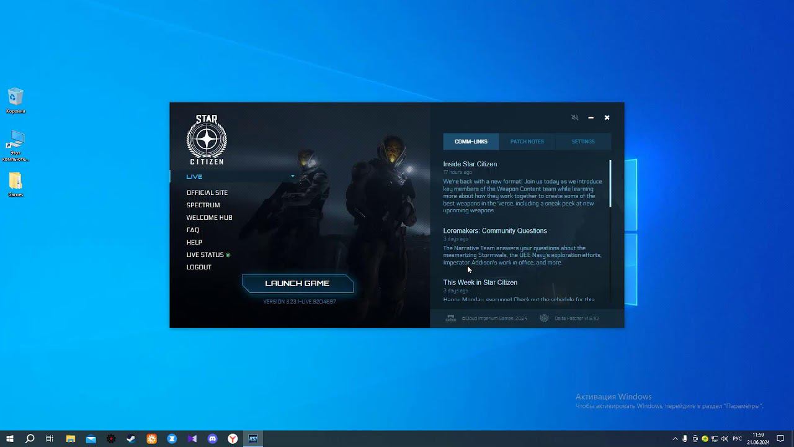Select the Games folder on desktop

click(16, 184)
